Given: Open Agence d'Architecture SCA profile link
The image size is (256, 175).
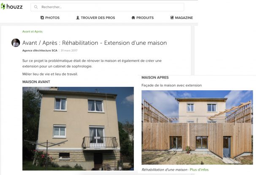Looking at the screenshot, I should (x=40, y=51).
